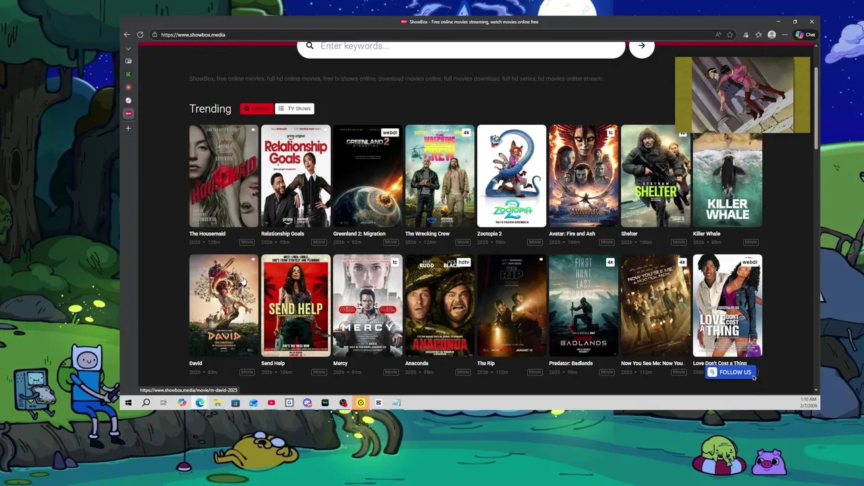Open the Settings and more ellipsis menu
Screen dimensions: 864x486
coord(784,34)
